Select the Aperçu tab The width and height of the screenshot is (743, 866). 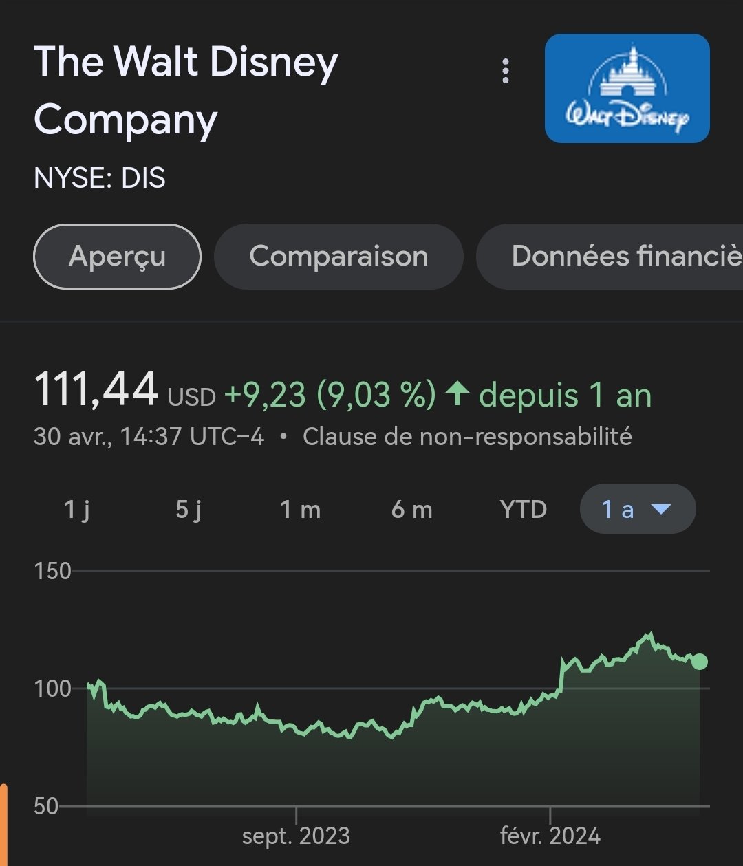[117, 257]
